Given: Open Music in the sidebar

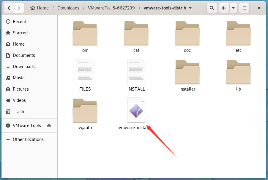Looking at the screenshot, I should 29,78.
